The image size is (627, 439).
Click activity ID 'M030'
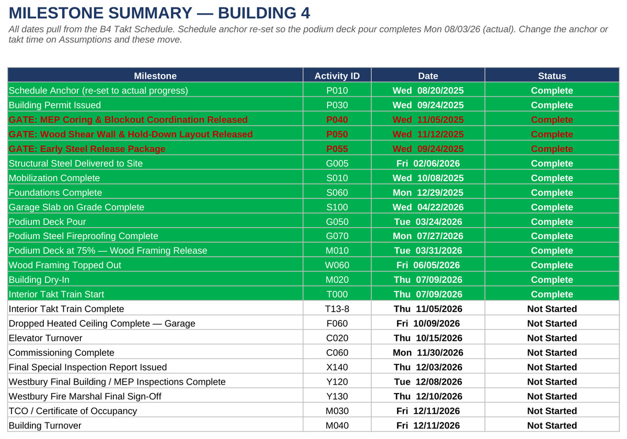[337, 411]
